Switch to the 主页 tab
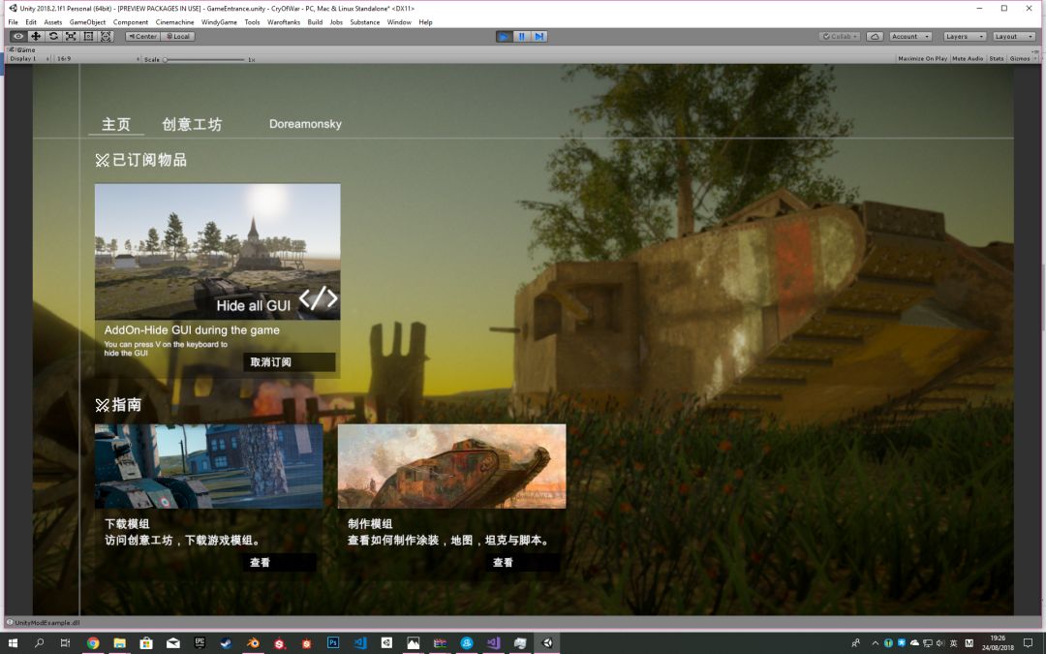The width and height of the screenshot is (1046, 654). tap(116, 124)
